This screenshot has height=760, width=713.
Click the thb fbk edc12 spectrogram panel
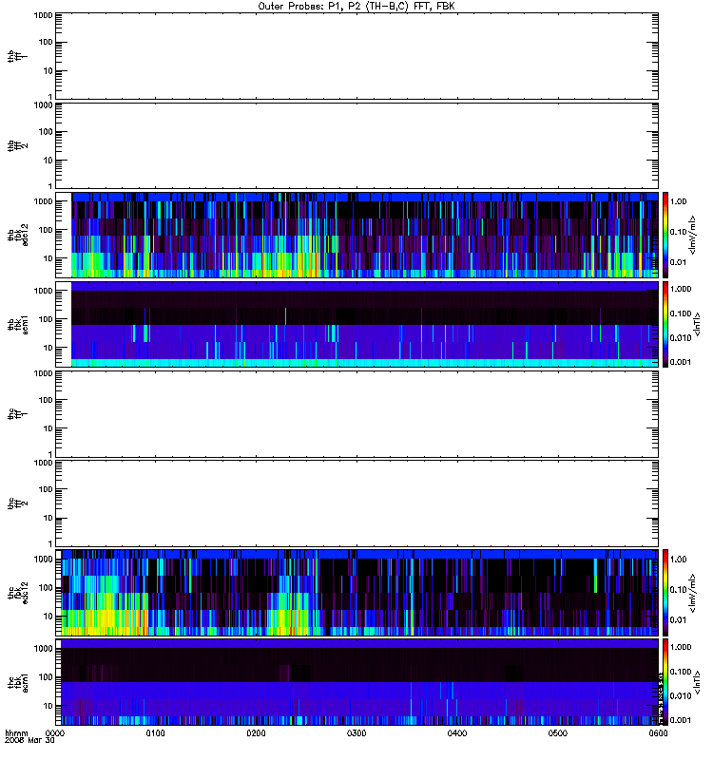356,235
